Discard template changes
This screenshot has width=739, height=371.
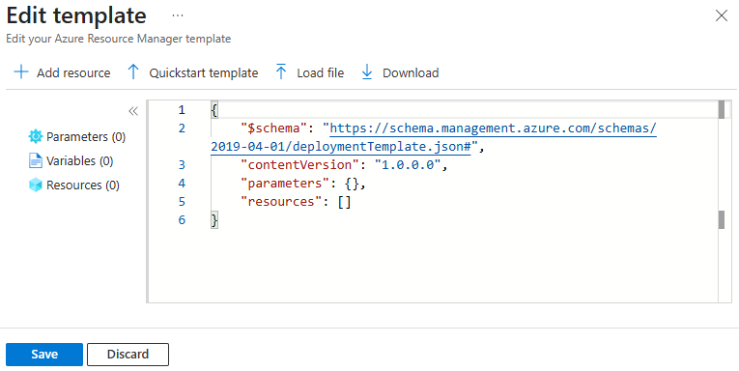tap(128, 355)
